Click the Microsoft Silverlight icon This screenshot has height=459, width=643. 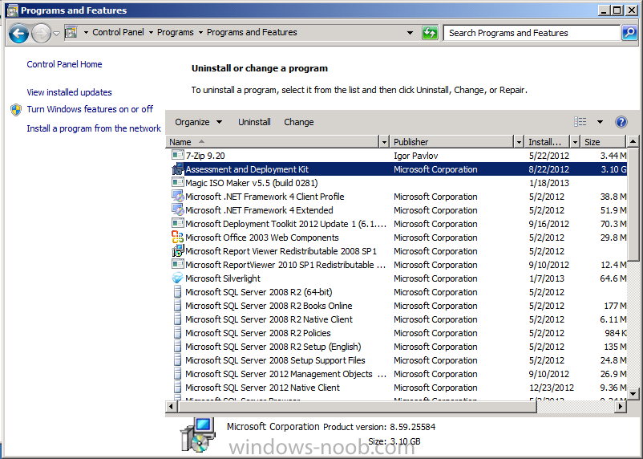pyautogui.click(x=177, y=278)
